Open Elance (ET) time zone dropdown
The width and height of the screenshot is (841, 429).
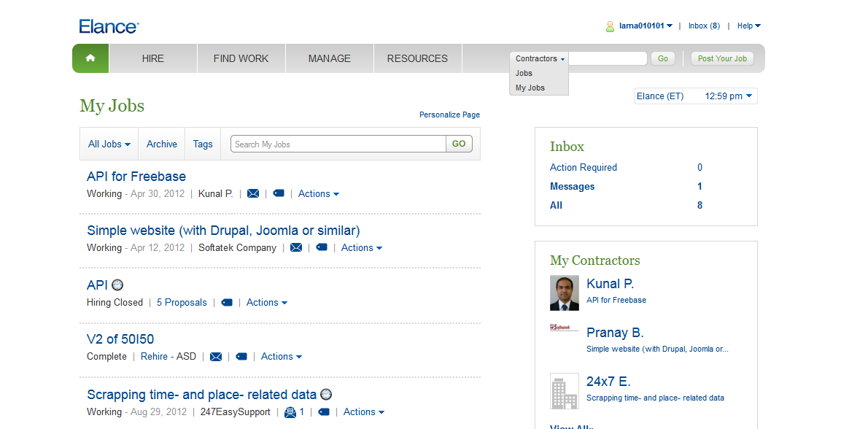tap(695, 96)
